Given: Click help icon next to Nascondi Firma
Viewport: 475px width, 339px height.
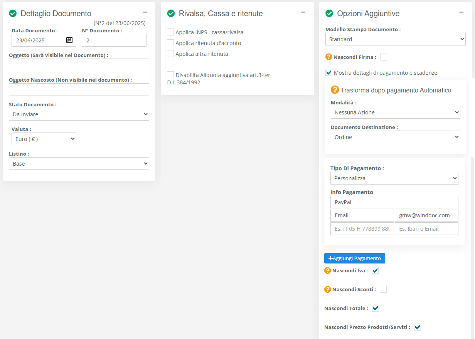Looking at the screenshot, I should [329, 57].
